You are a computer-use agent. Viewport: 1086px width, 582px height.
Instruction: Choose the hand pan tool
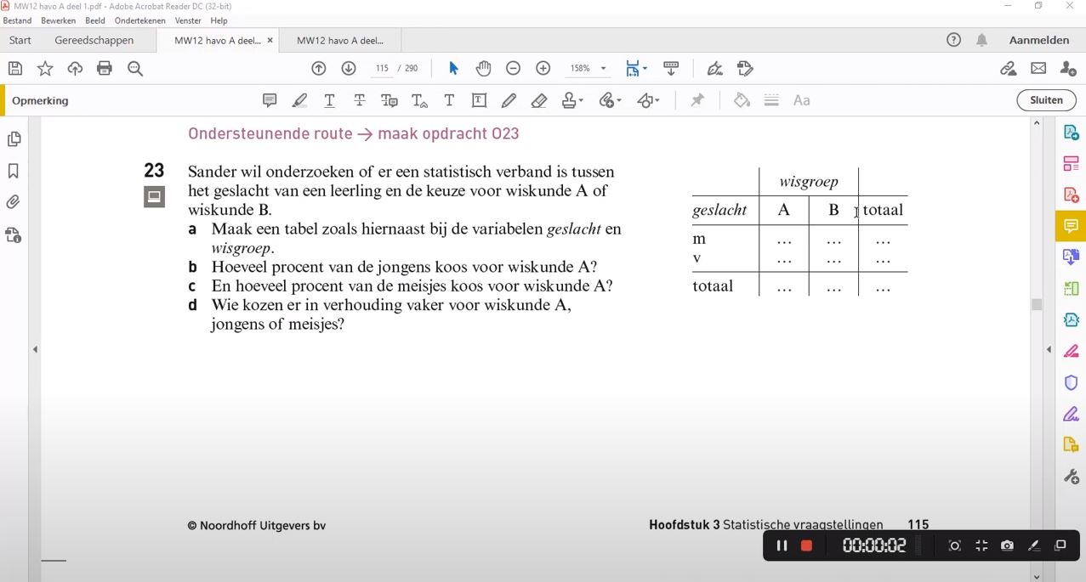pyautogui.click(x=483, y=69)
